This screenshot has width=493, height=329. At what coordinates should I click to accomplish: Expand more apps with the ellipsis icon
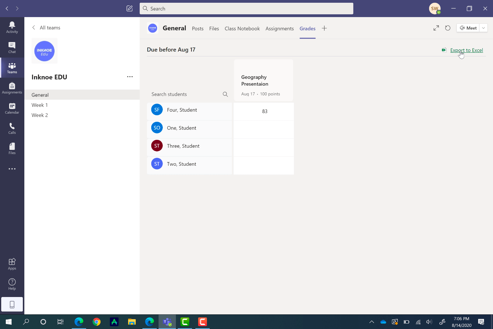click(x=12, y=169)
